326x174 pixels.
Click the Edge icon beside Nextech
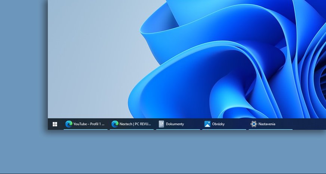point(115,124)
